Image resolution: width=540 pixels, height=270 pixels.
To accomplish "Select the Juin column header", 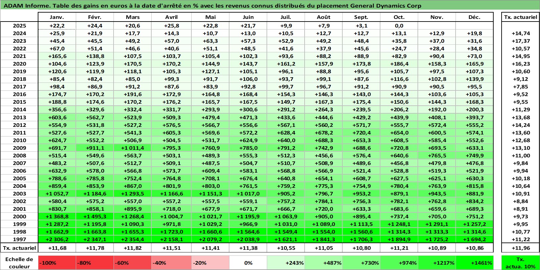I will coord(248,17).
